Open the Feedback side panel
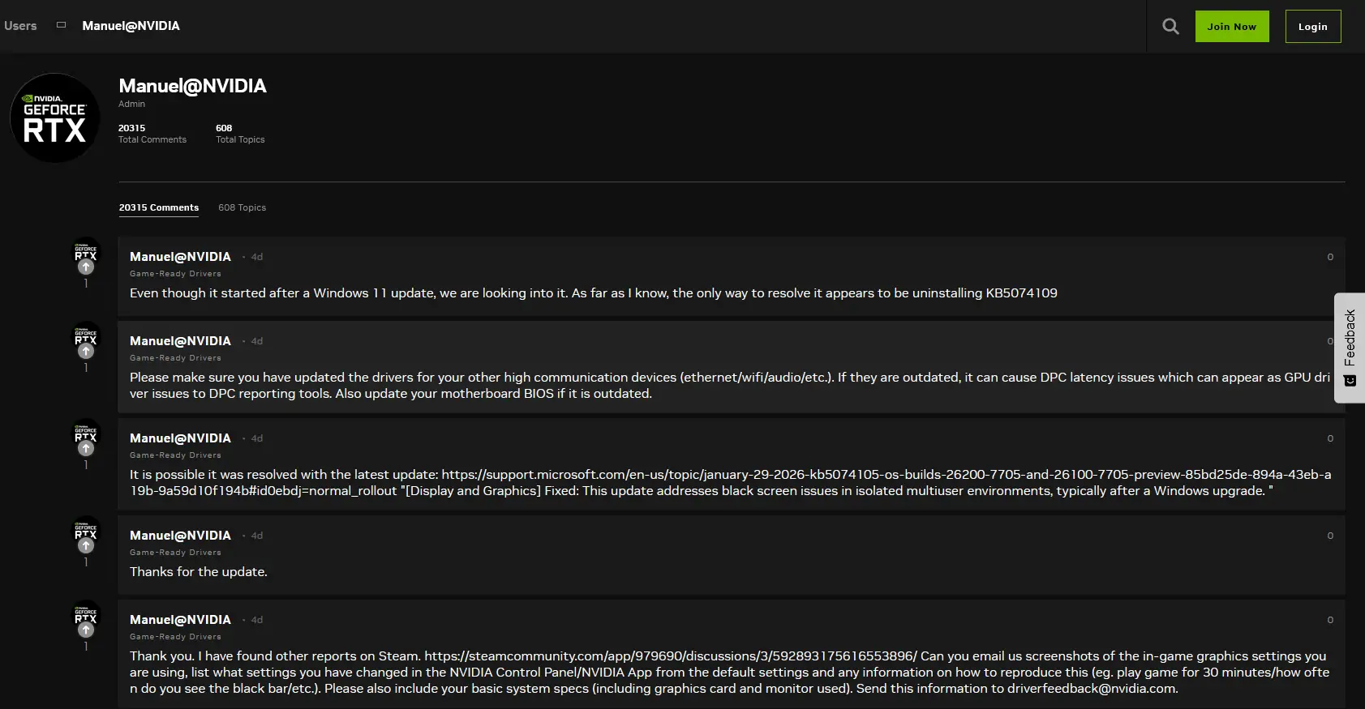The height and width of the screenshot is (709, 1365). click(x=1350, y=338)
